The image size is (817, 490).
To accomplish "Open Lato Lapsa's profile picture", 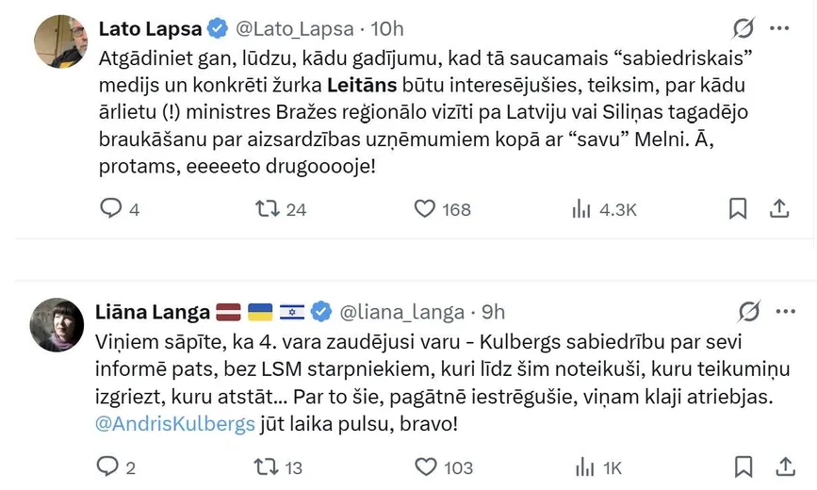I will [61, 41].
